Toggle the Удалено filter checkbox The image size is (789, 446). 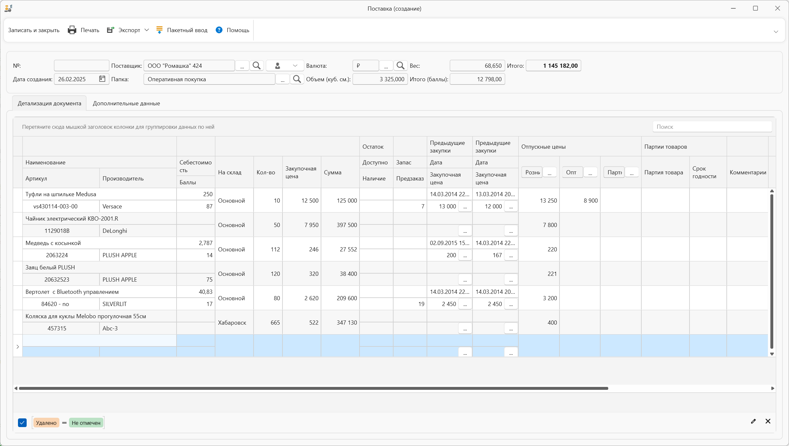(22, 423)
